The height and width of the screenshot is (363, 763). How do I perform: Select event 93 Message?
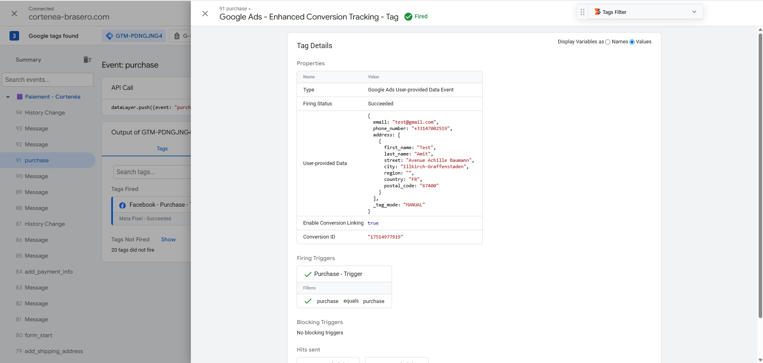(x=48, y=128)
